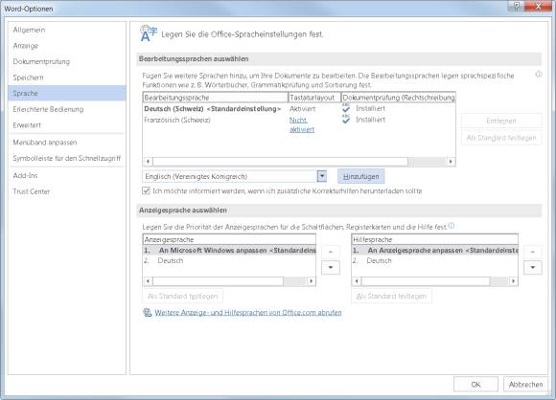Click spellcheck installed icon for Deutsch (Schweiz)
Viewport: 556px width, 400px height.
coord(346,108)
